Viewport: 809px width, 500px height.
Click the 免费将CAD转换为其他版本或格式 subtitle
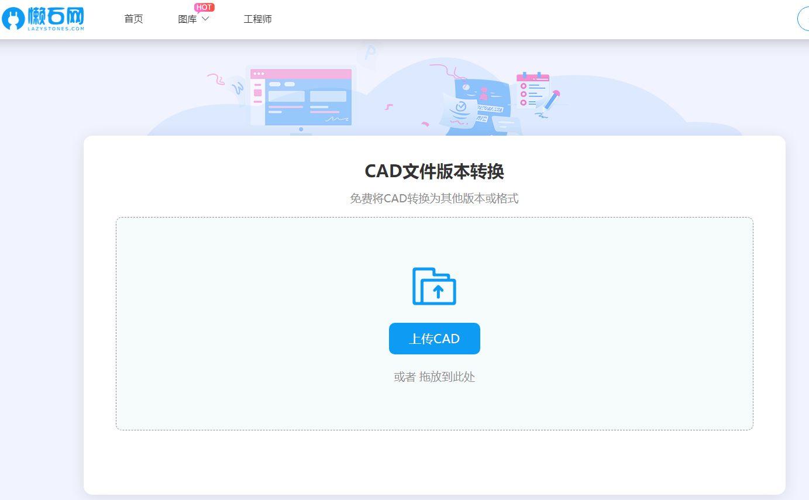(433, 198)
